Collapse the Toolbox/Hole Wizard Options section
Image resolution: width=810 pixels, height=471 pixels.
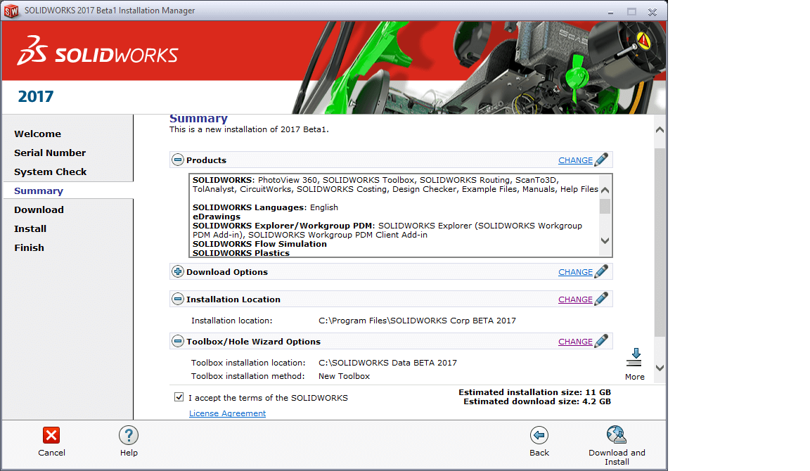coord(178,342)
